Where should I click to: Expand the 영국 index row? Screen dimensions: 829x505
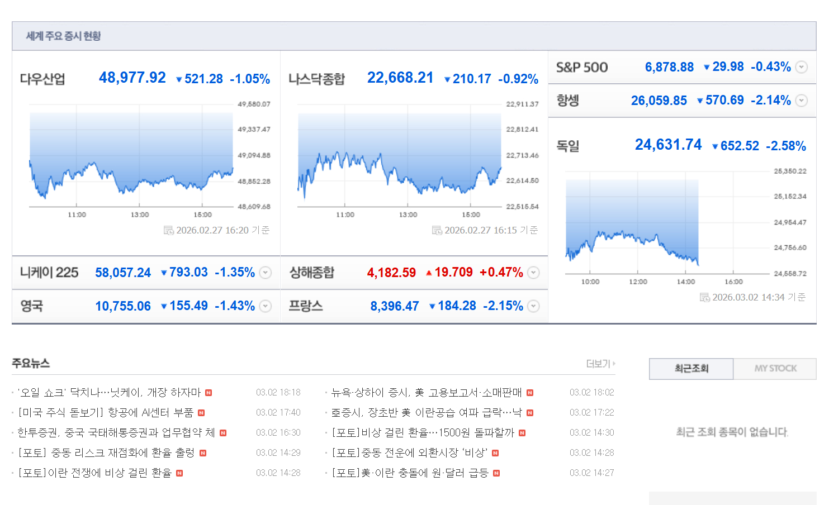[x=266, y=306]
